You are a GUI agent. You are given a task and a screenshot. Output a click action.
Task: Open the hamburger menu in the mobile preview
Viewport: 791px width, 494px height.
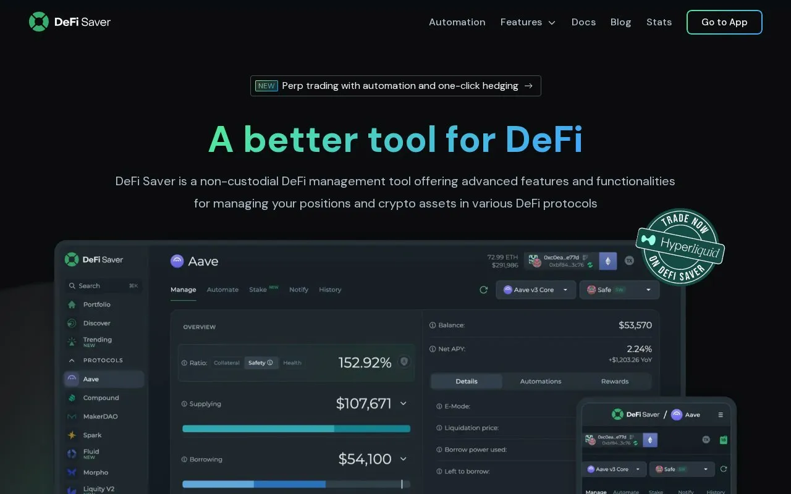pyautogui.click(x=721, y=415)
